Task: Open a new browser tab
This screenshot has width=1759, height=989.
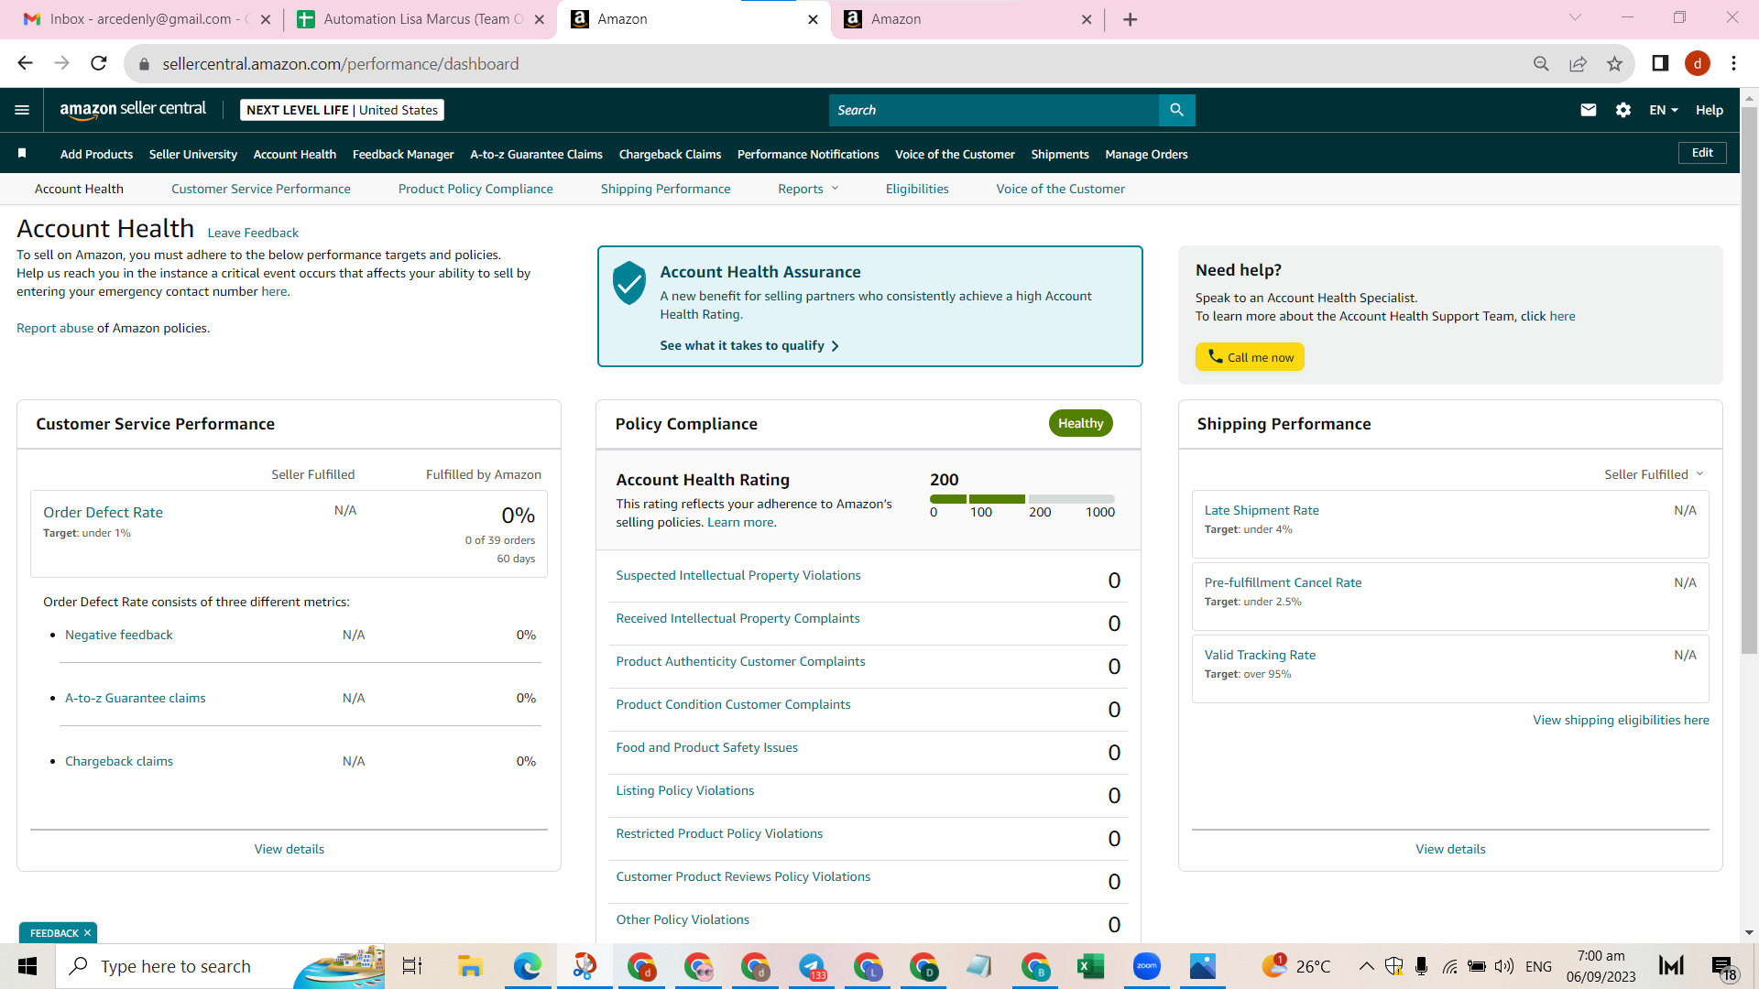Action: (x=1131, y=19)
